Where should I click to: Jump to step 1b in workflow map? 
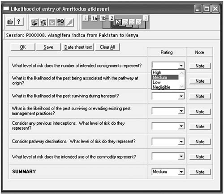coord(103,18)
